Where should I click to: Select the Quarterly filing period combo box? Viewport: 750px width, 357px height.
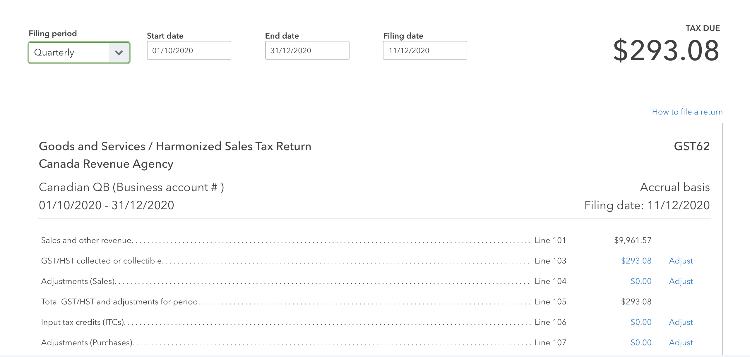79,53
